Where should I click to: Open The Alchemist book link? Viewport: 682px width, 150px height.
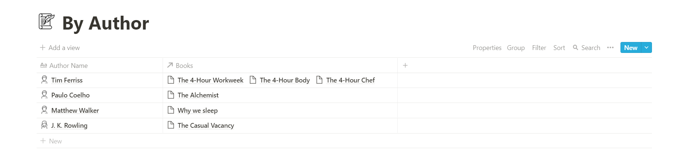coord(198,95)
